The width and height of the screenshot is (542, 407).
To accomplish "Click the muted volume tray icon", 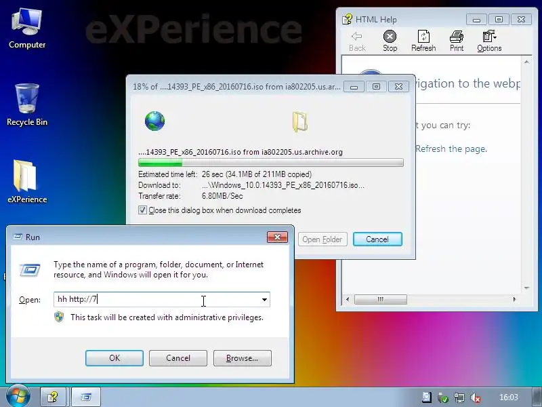I will click(x=476, y=398).
